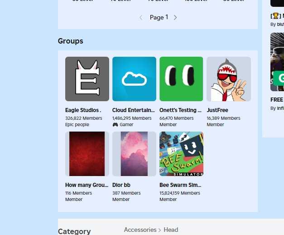Open the red How many Groups thumbnail

point(87,154)
